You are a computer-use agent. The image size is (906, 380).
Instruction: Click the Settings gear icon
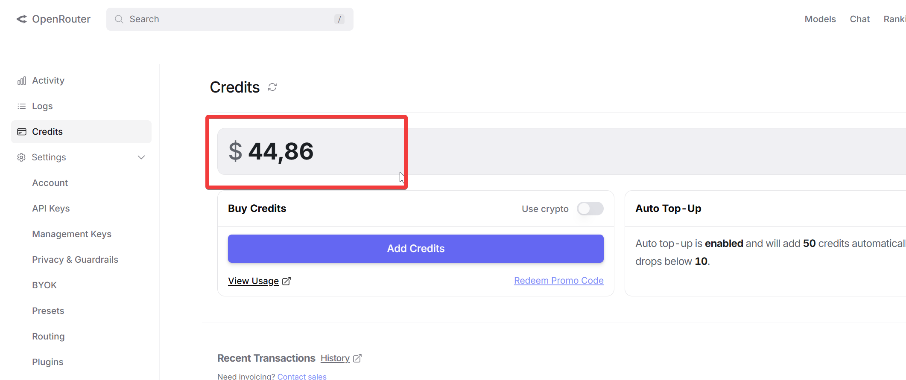point(21,157)
